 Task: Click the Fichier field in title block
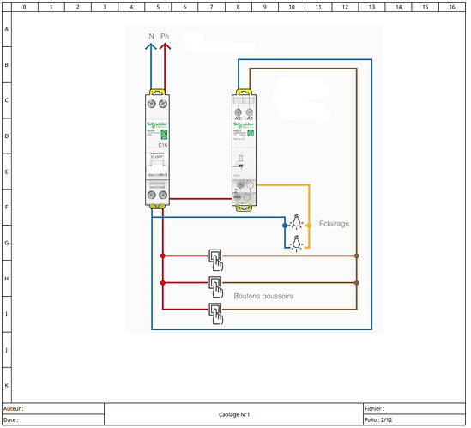pos(414,409)
